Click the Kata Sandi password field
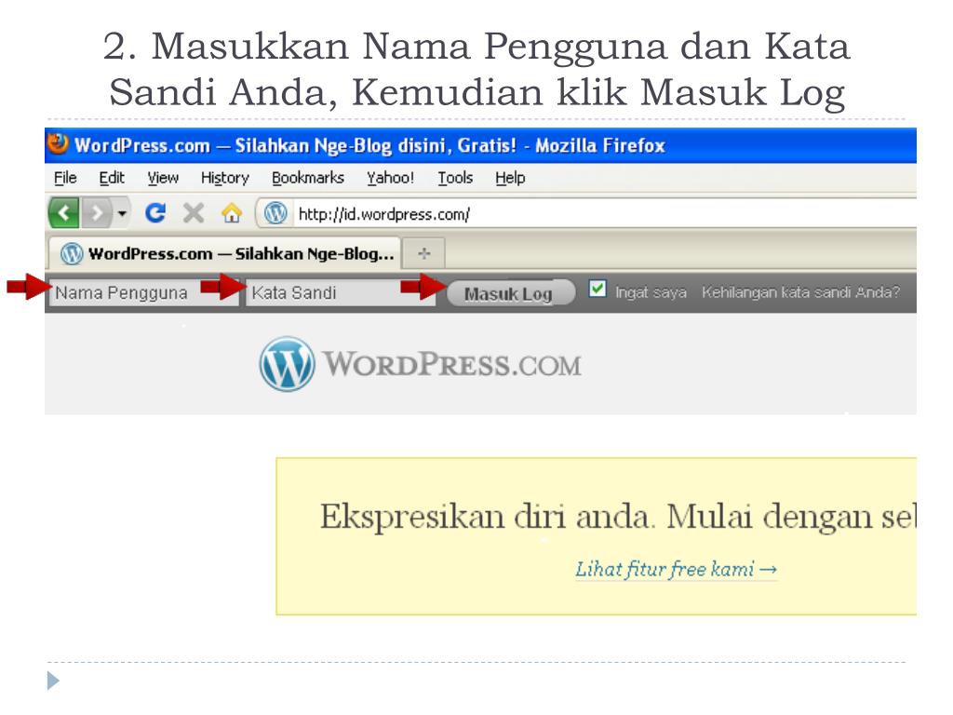The image size is (953, 715). [x=340, y=293]
